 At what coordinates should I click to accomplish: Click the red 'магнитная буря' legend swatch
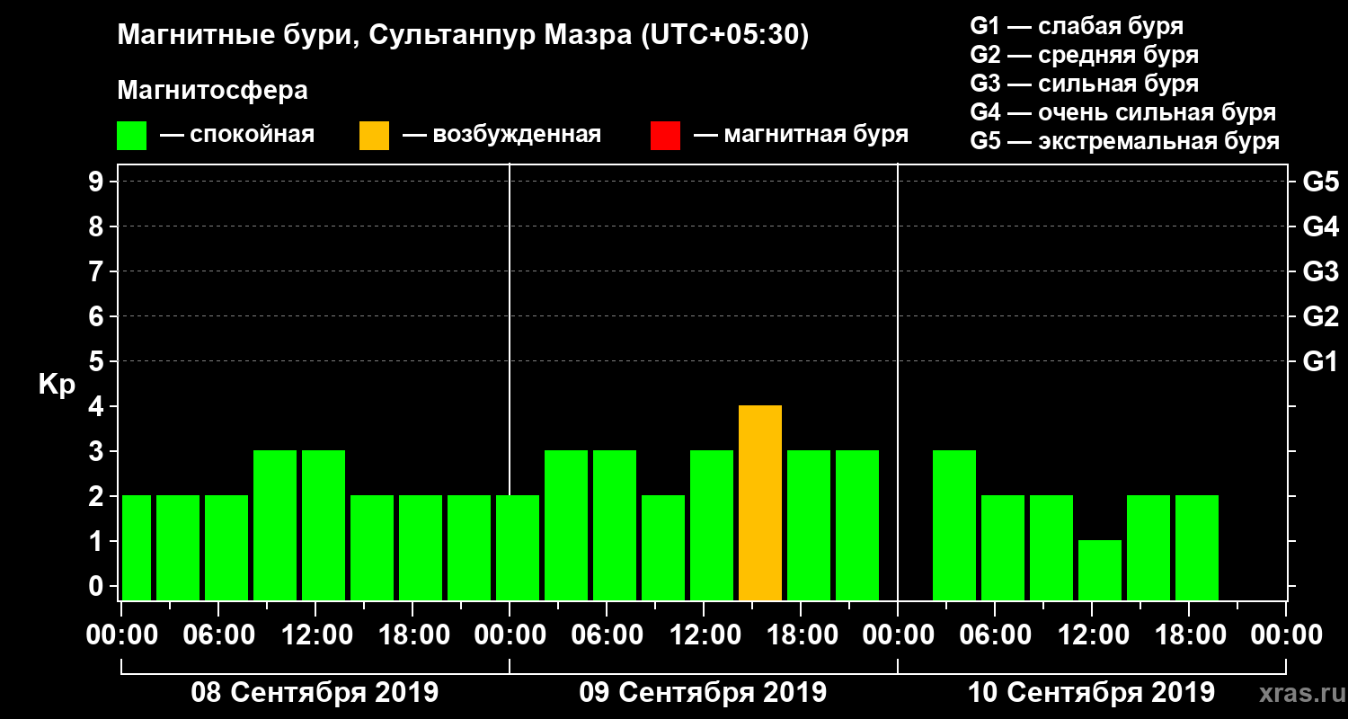665,136
